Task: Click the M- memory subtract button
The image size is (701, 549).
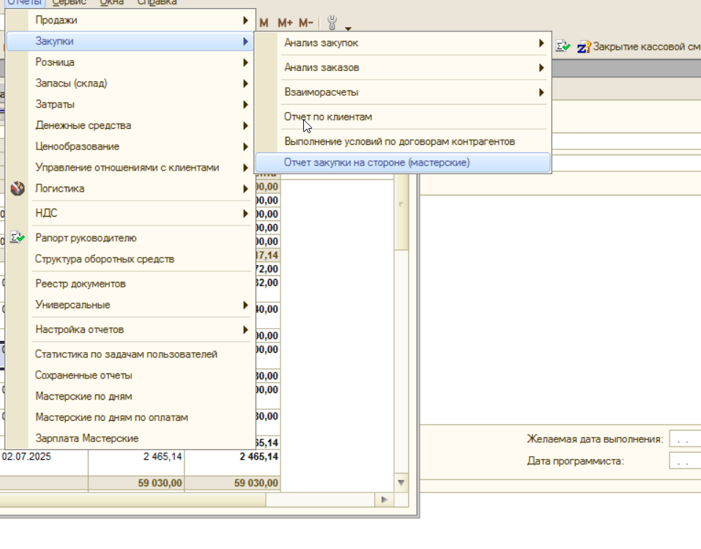Action: [x=305, y=23]
